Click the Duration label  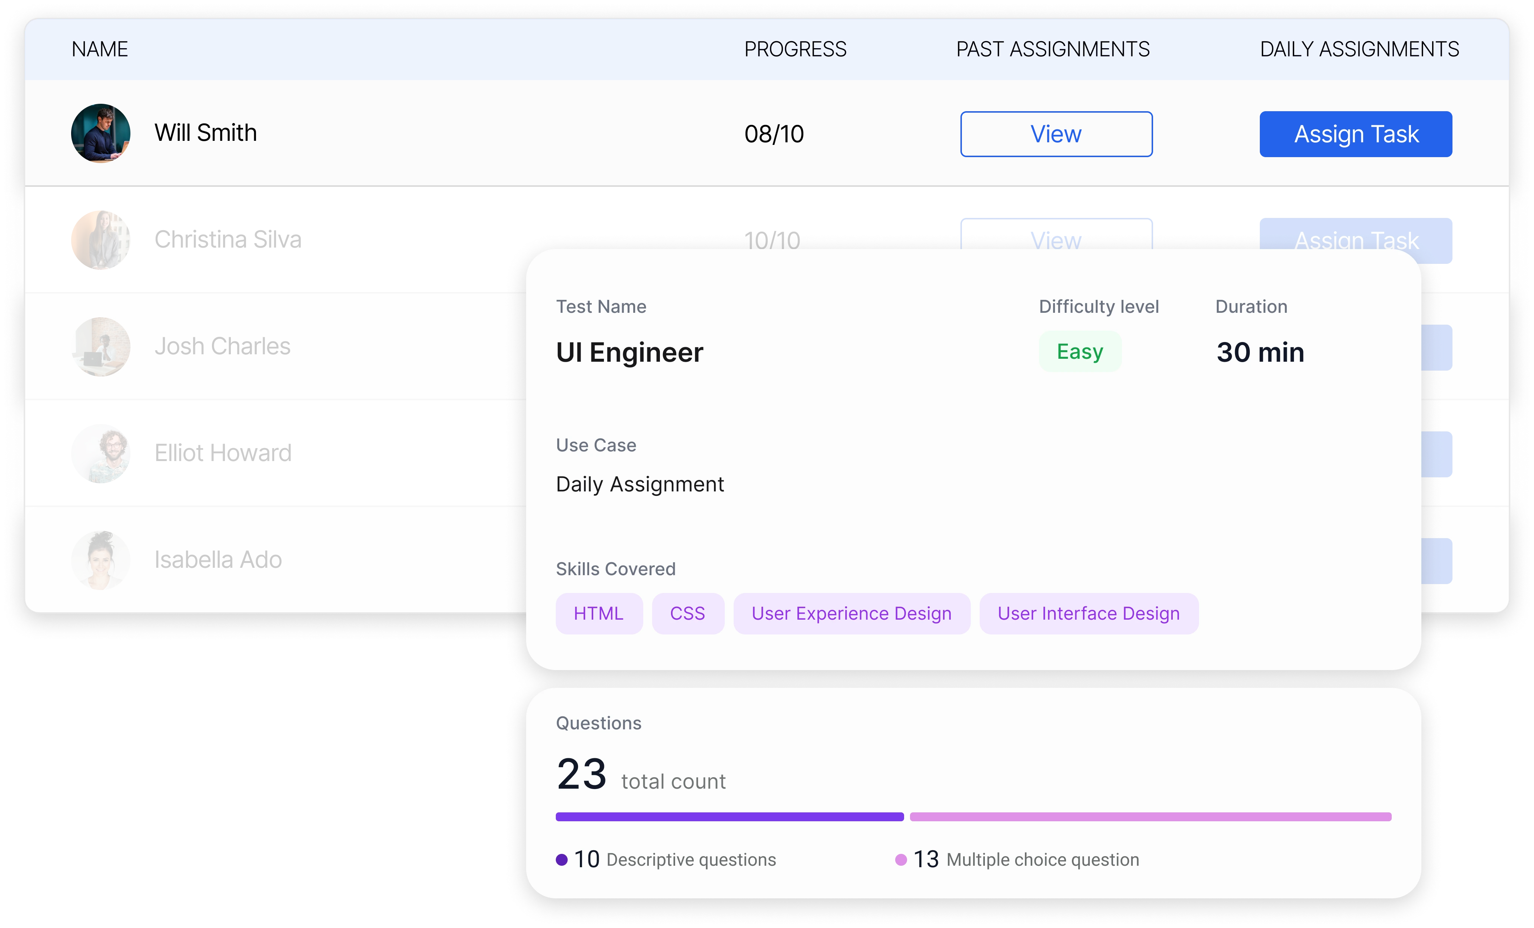[1251, 306]
